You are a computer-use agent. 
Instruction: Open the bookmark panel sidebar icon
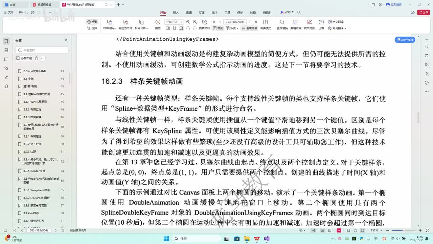[x=6, y=41]
